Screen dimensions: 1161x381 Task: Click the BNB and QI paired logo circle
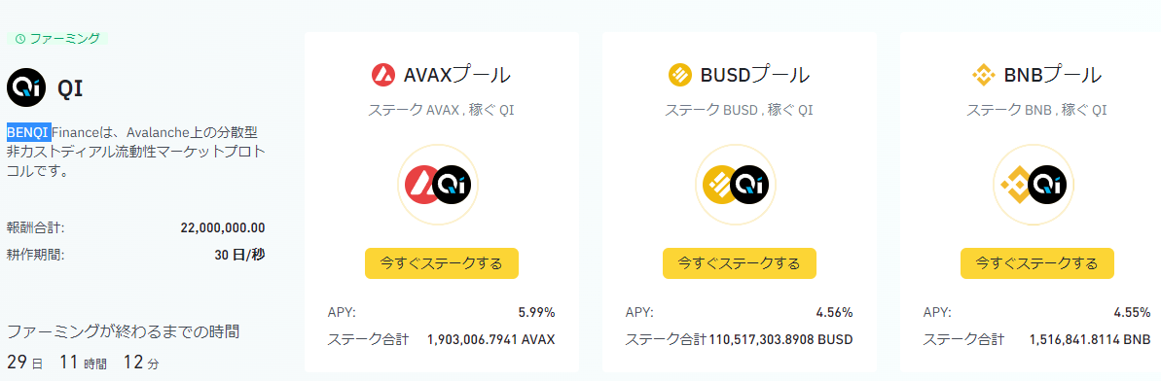(x=1033, y=185)
